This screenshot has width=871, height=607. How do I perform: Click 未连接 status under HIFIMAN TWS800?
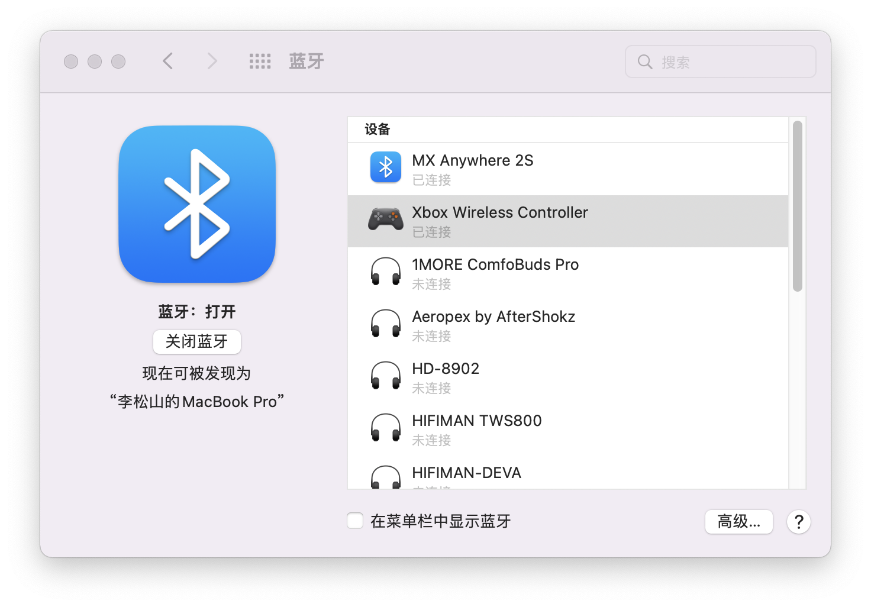coord(432,440)
